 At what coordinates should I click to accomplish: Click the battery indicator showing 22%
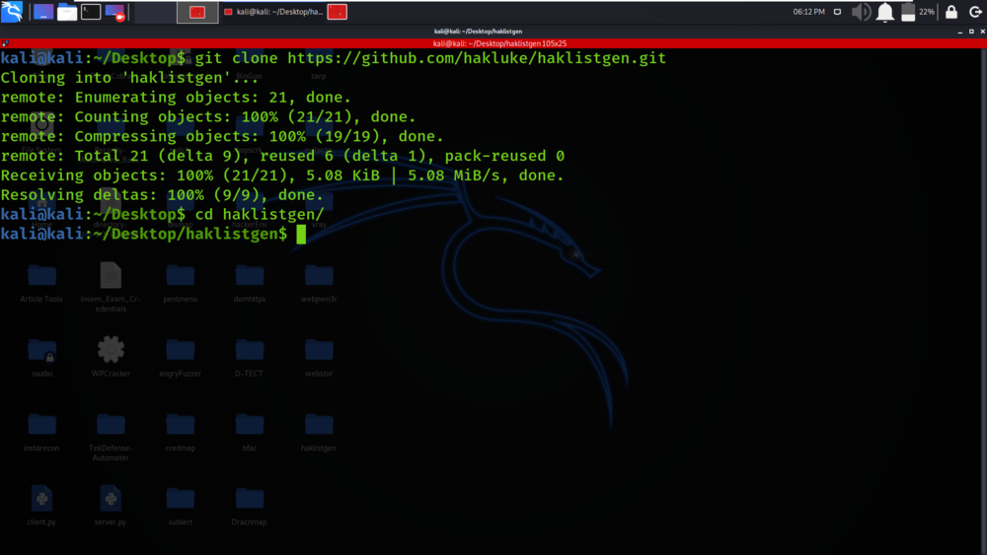pyautogui.click(x=917, y=12)
